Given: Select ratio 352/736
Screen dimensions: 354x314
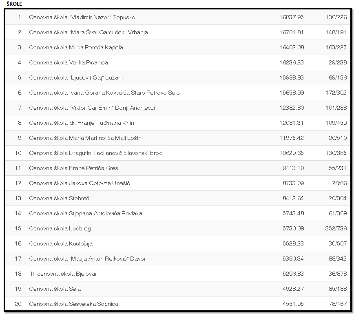Looking at the screenshot, I should (x=336, y=229).
